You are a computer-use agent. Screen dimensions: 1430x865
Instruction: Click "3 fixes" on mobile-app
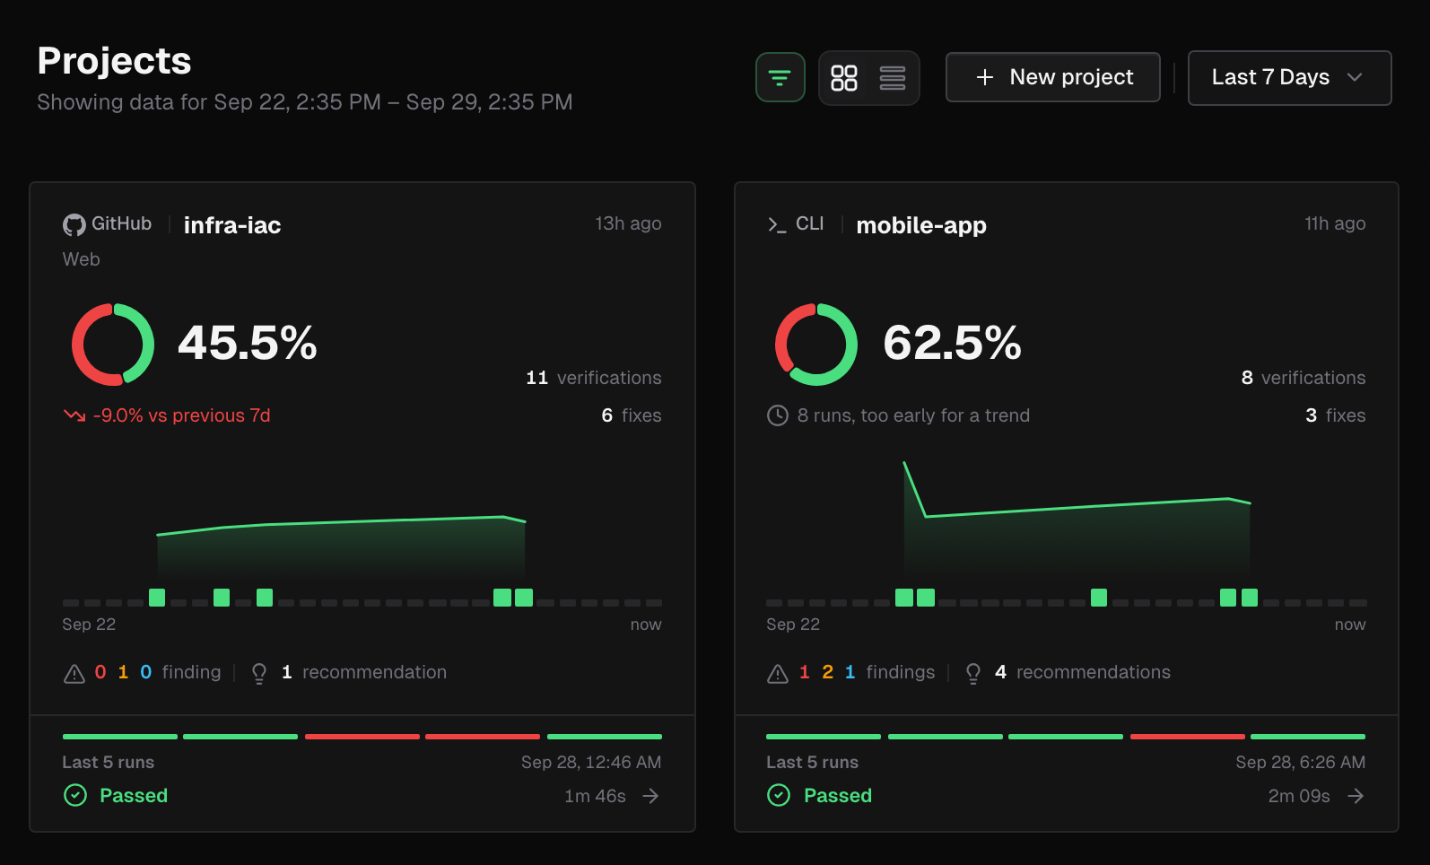(x=1336, y=415)
